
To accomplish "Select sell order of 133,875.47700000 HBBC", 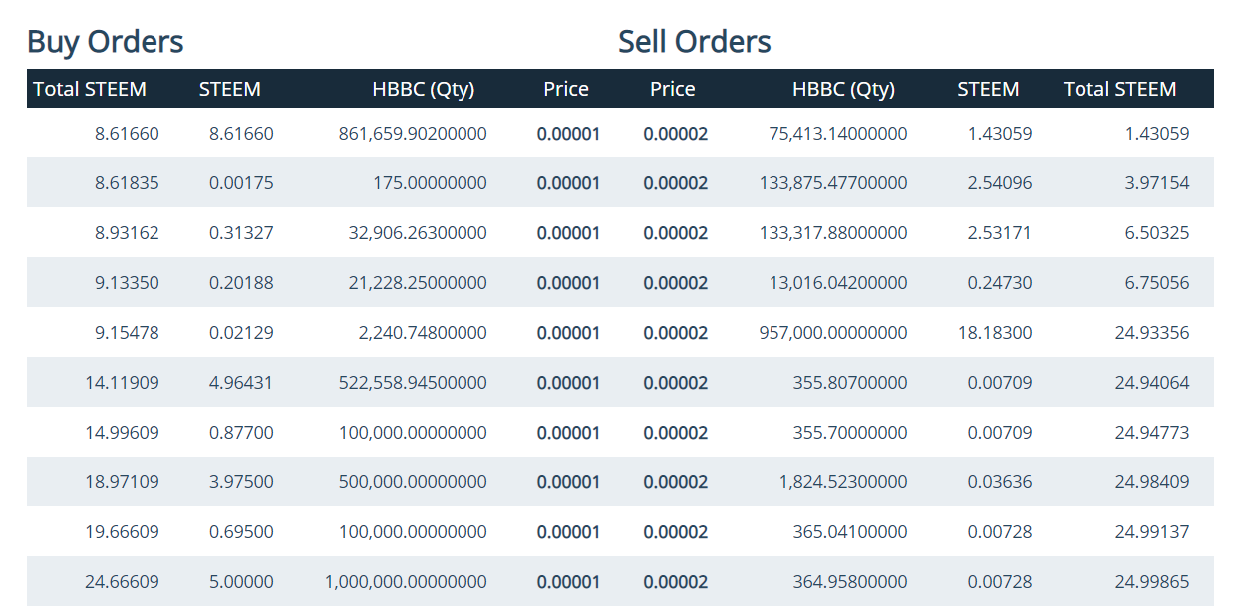I will [833, 182].
